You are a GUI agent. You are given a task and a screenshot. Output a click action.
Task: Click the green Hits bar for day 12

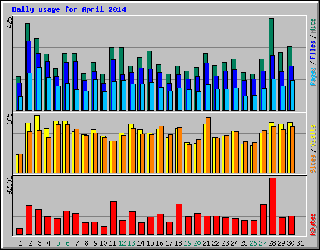(x=121, y=61)
